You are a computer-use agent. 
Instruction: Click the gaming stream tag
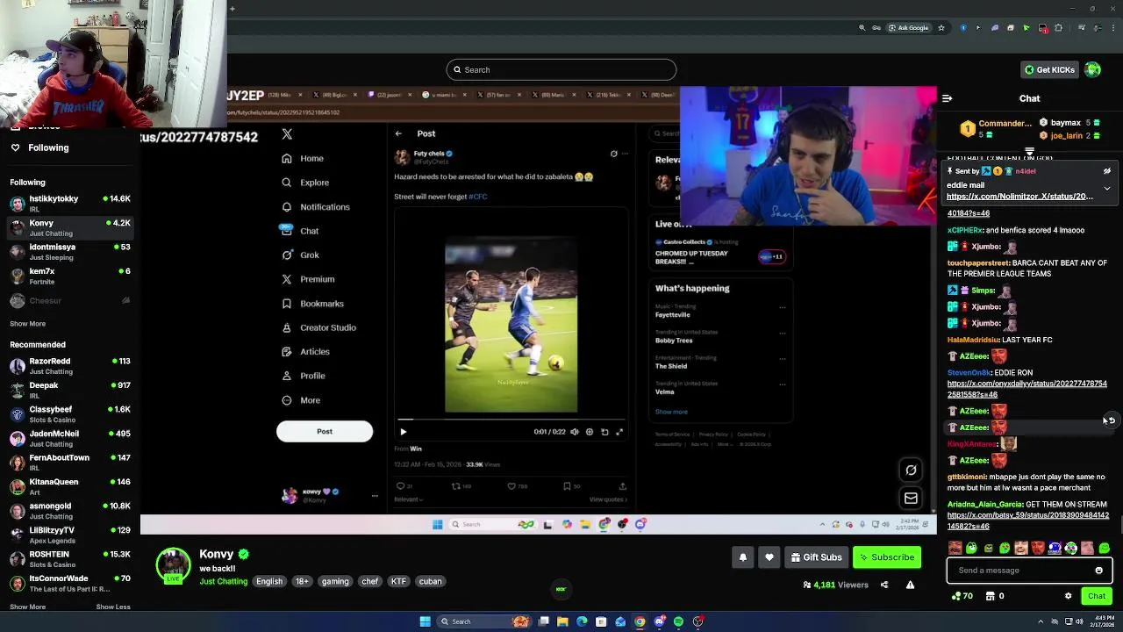click(335, 581)
